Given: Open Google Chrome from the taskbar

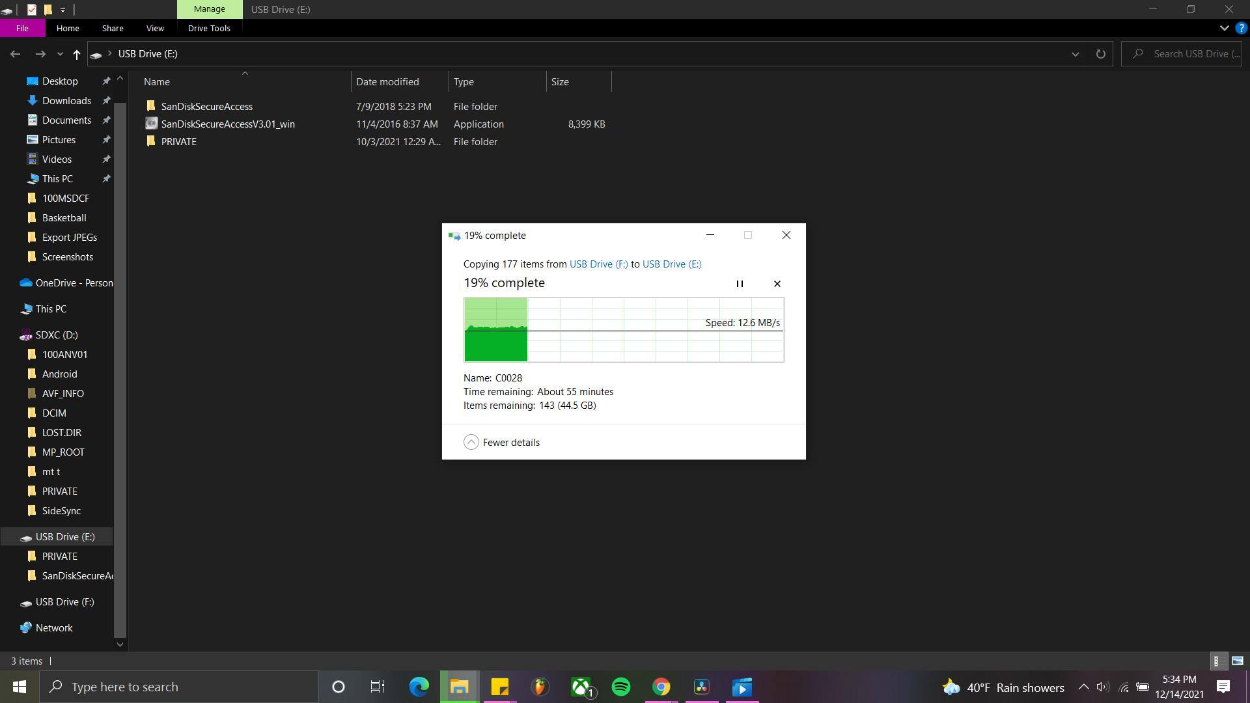Looking at the screenshot, I should tap(661, 687).
